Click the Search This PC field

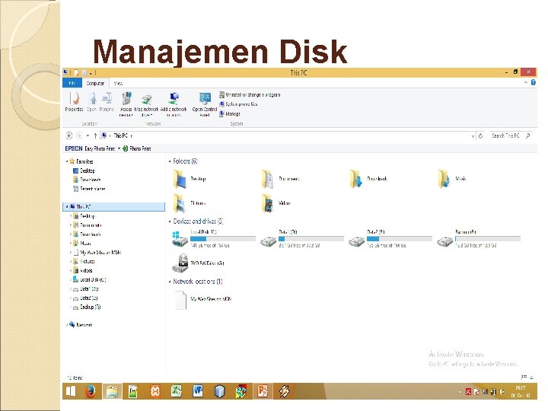coord(510,135)
